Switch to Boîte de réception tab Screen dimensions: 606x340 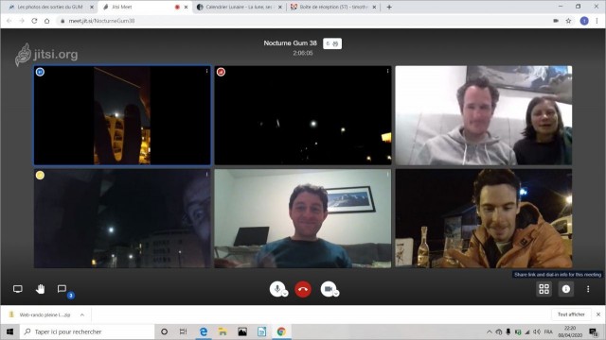(x=333, y=7)
